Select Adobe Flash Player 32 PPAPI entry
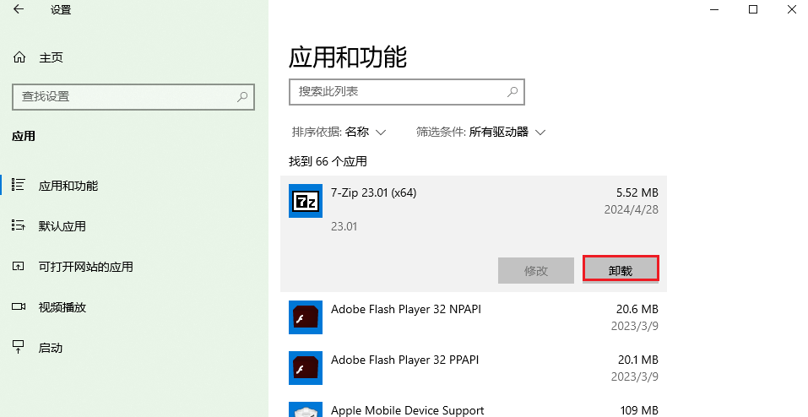Screen dimensions: 808x417 (474, 368)
